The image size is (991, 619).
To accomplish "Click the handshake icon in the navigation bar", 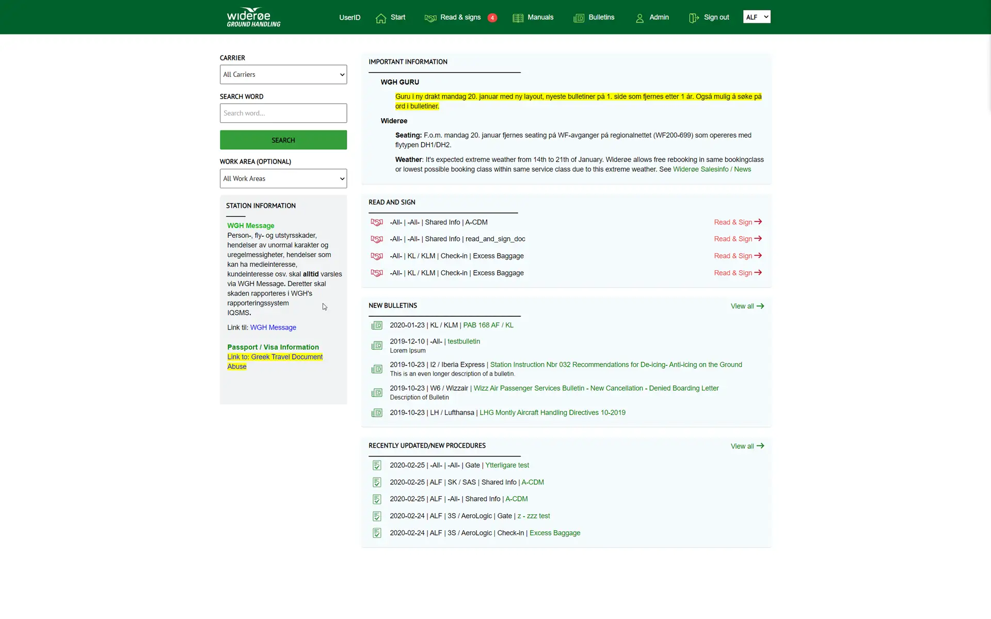I will click(x=430, y=18).
